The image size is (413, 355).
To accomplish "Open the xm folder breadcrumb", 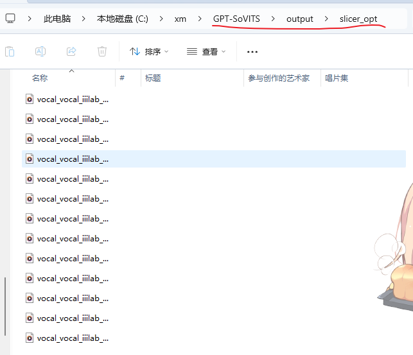I will click(x=180, y=19).
